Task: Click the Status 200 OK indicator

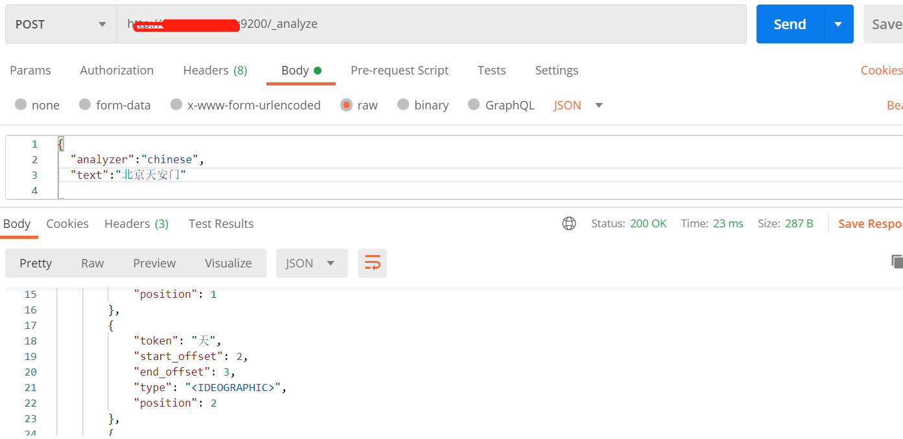Action: 629,223
